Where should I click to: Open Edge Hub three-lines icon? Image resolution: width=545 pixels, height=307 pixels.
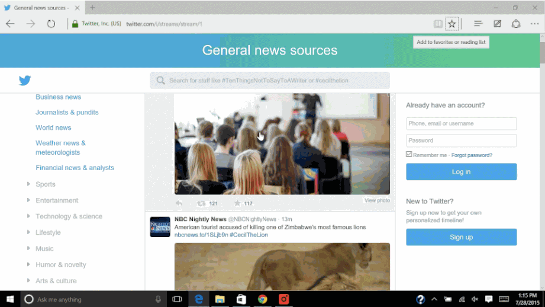click(478, 23)
